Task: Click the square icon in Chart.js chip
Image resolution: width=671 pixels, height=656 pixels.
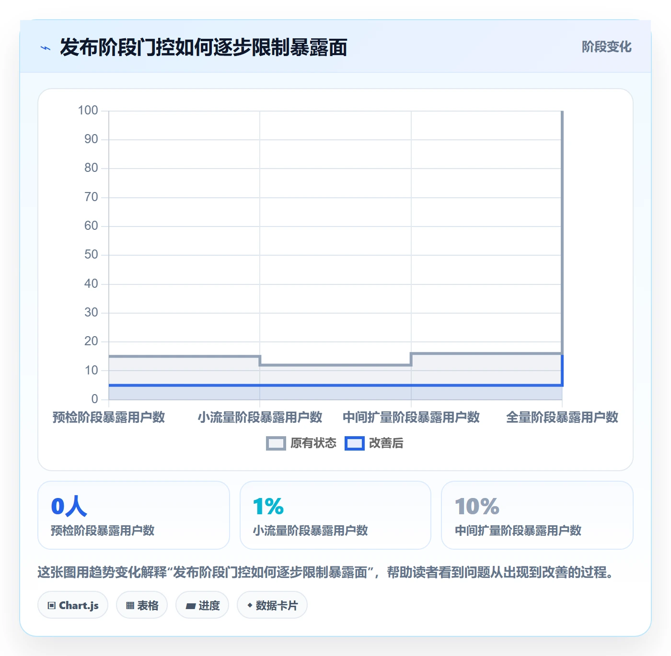Action: click(x=52, y=606)
